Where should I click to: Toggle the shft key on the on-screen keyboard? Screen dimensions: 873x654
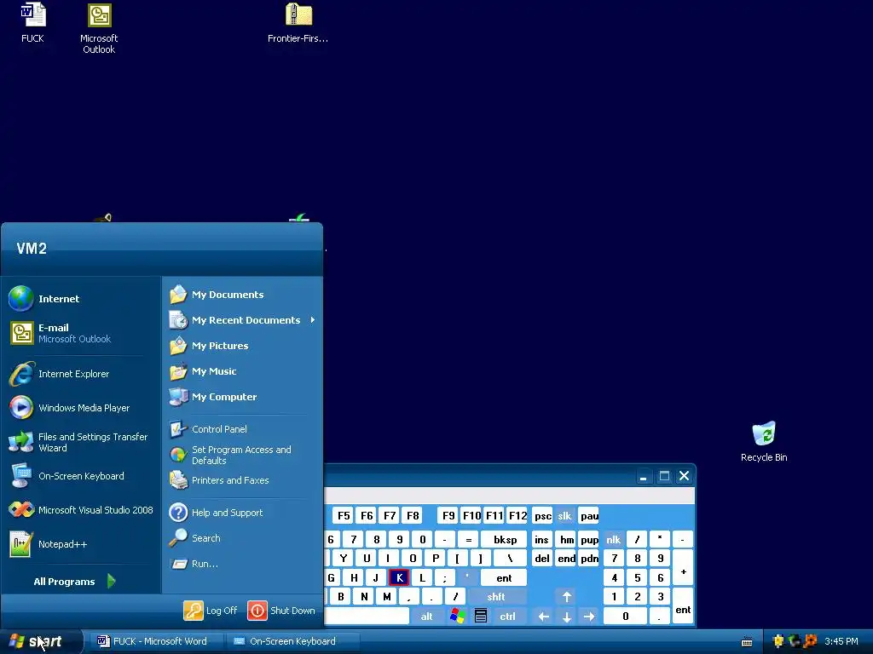[496, 597]
